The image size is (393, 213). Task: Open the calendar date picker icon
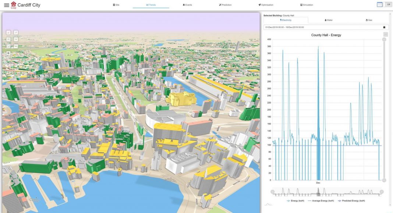pos(384,27)
